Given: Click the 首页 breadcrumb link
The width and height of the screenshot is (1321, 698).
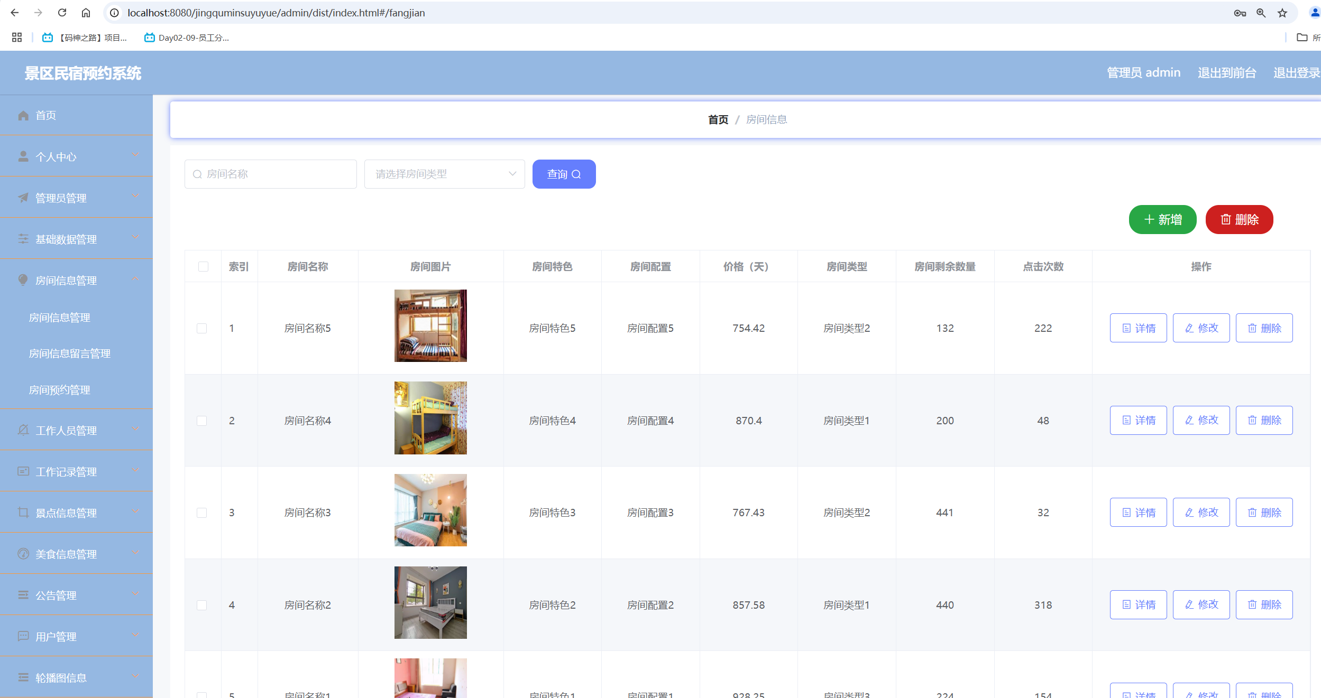Looking at the screenshot, I should click(718, 119).
